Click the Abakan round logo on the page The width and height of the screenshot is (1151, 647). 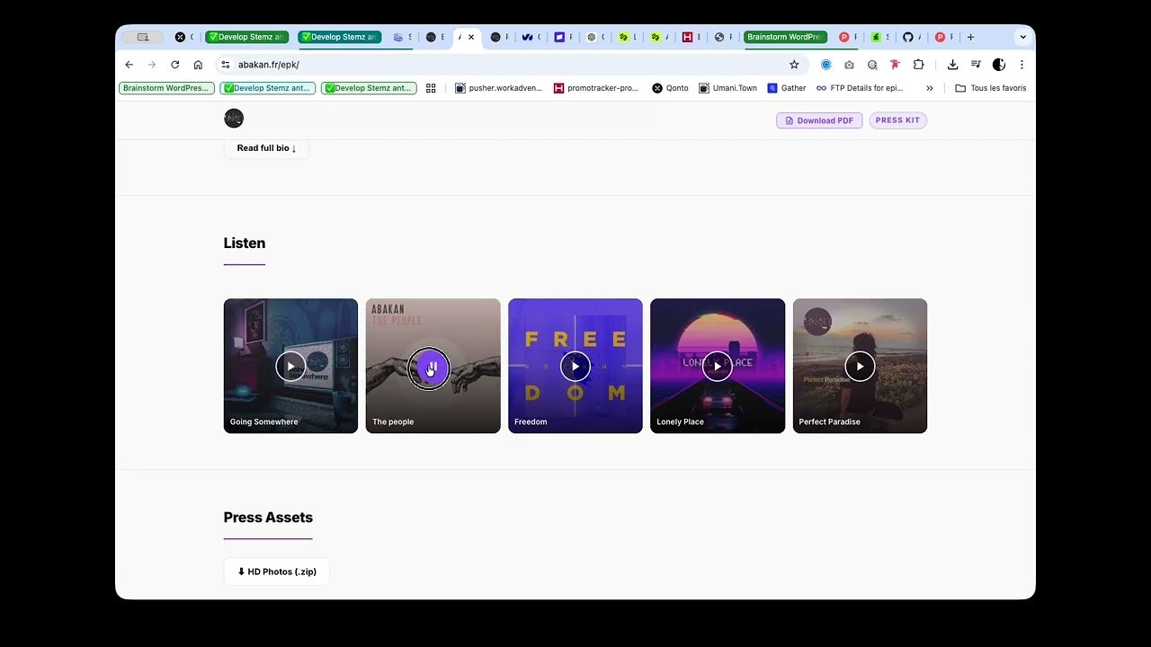(234, 119)
